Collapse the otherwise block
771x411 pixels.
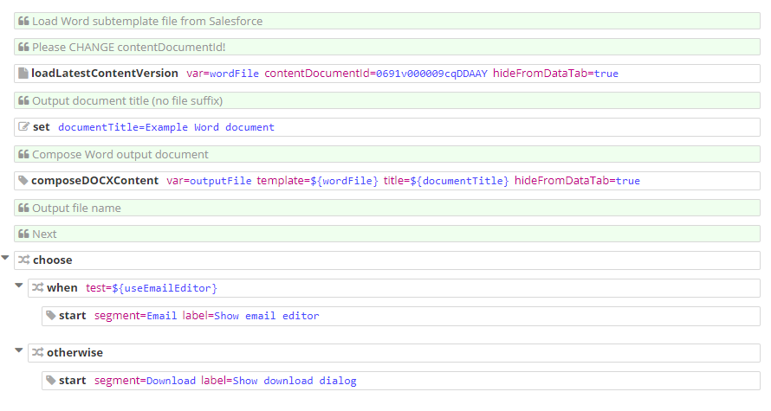coord(19,350)
